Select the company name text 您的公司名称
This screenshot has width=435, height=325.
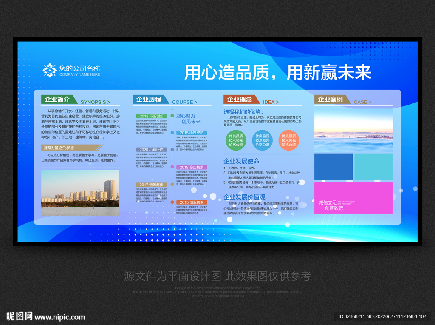pos(79,68)
